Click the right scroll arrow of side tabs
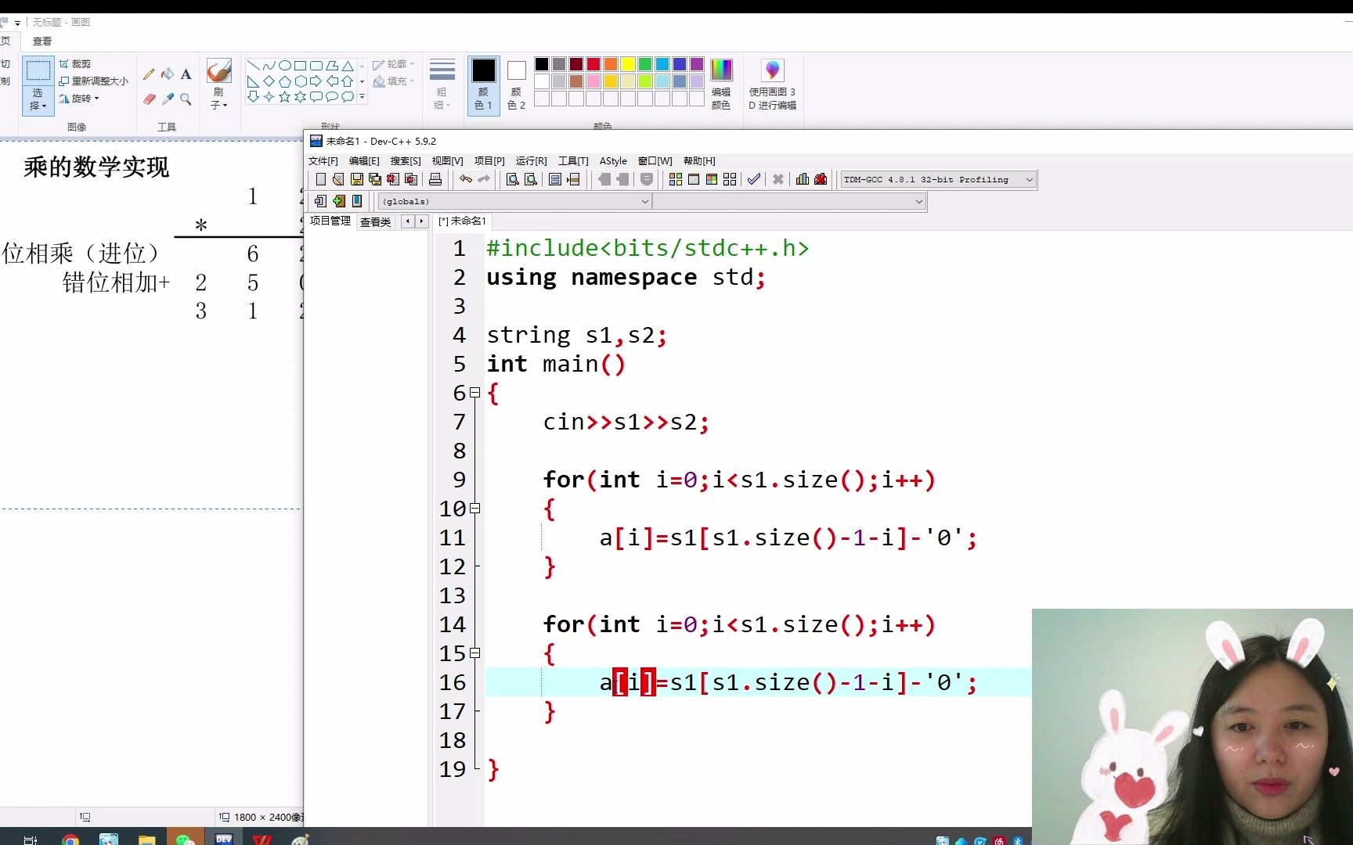This screenshot has height=845, width=1353. pos(421,221)
